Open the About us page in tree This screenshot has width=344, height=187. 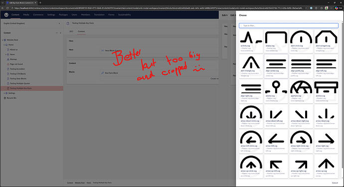[x=13, y=49]
